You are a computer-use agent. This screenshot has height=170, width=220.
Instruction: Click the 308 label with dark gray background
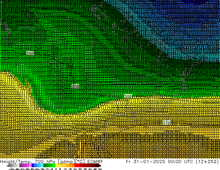click(75, 86)
